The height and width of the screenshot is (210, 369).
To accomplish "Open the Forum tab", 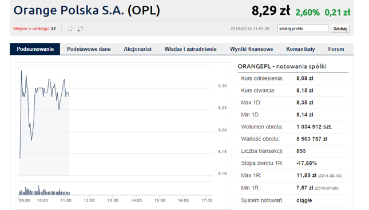I will point(336,49).
